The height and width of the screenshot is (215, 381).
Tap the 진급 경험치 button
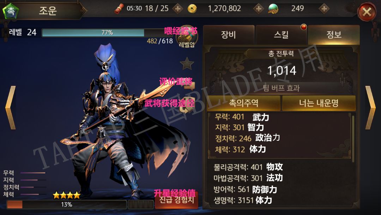(177, 200)
